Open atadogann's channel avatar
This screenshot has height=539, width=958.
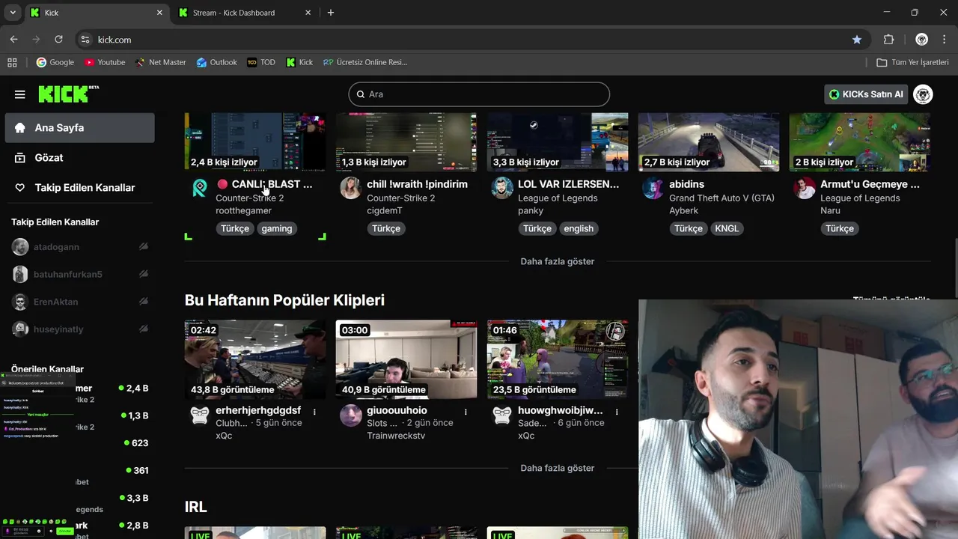tap(20, 247)
